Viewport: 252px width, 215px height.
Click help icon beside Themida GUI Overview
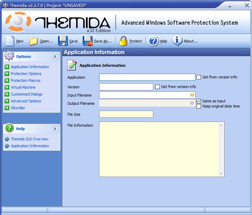pyautogui.click(x=7, y=139)
